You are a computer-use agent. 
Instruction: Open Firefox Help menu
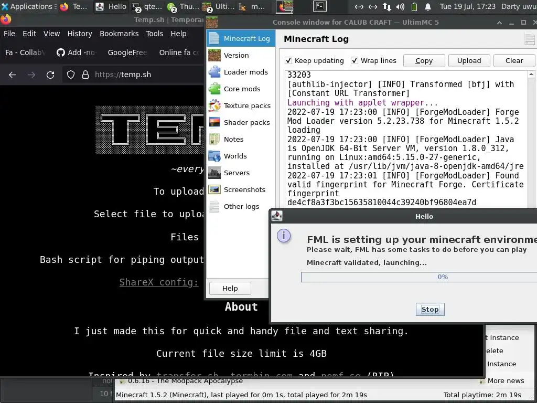pyautogui.click(x=178, y=34)
